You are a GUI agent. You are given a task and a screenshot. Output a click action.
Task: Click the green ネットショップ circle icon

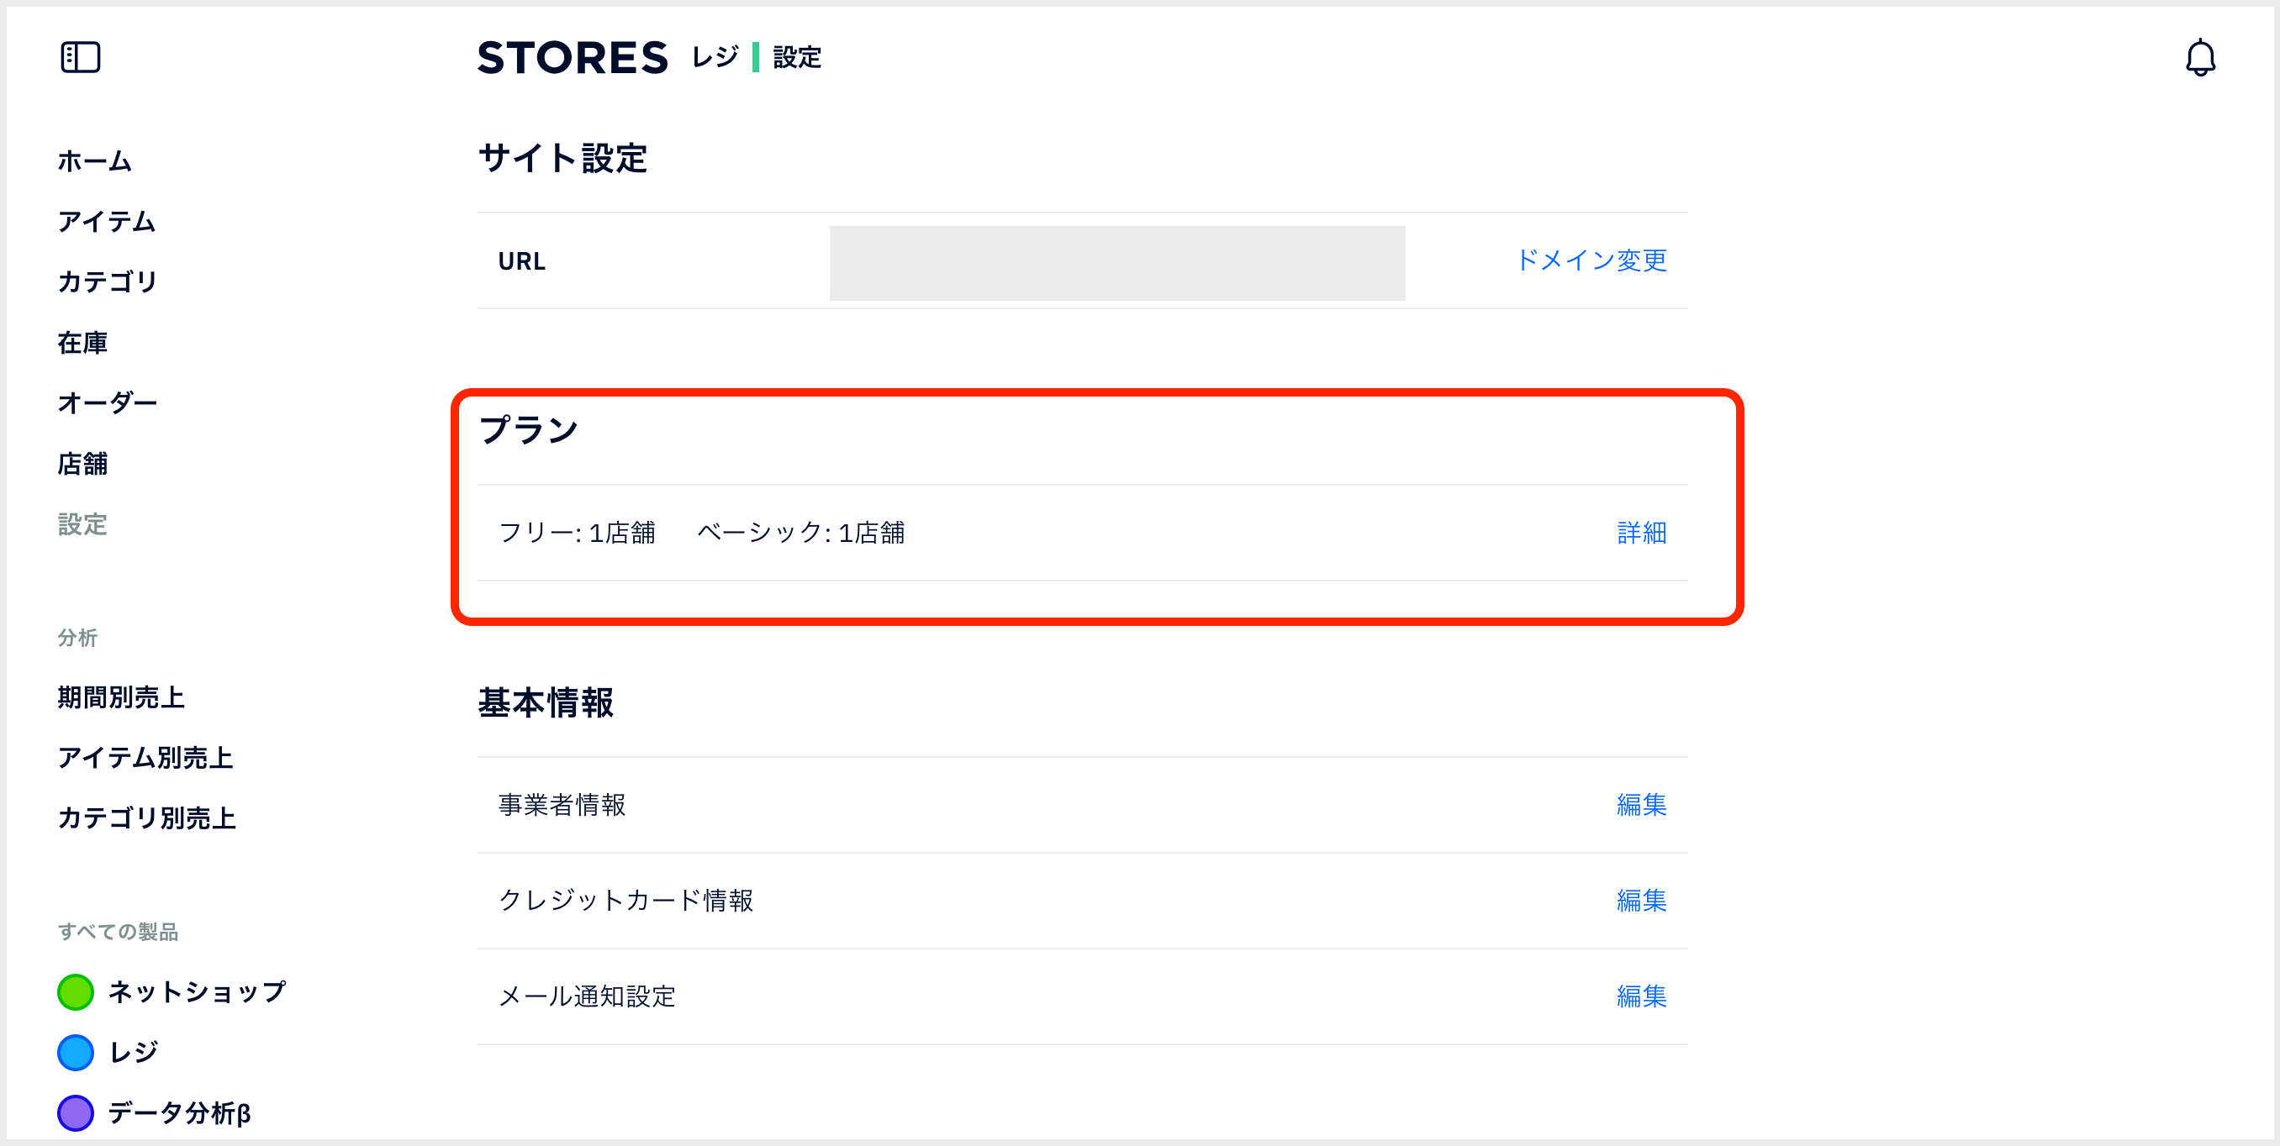click(75, 992)
